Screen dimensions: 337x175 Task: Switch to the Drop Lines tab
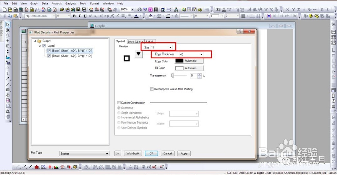coord(135,42)
